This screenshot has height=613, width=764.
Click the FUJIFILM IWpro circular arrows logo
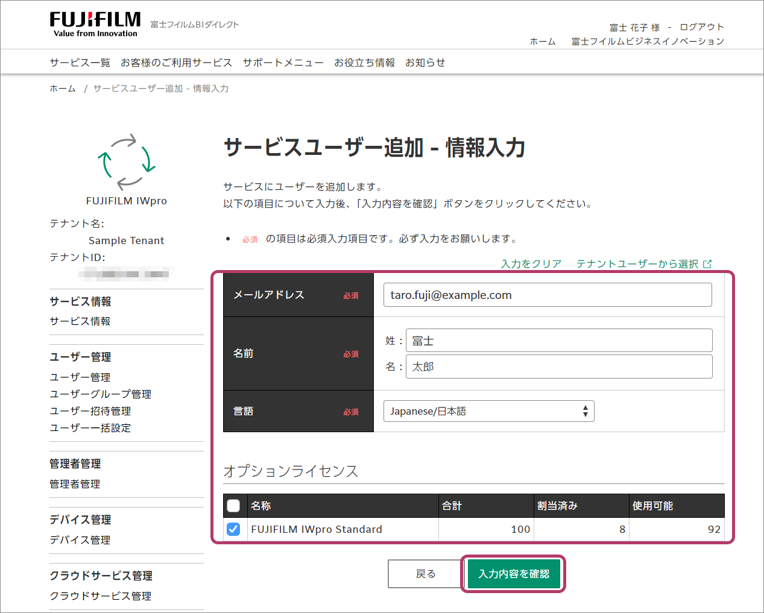(127, 162)
